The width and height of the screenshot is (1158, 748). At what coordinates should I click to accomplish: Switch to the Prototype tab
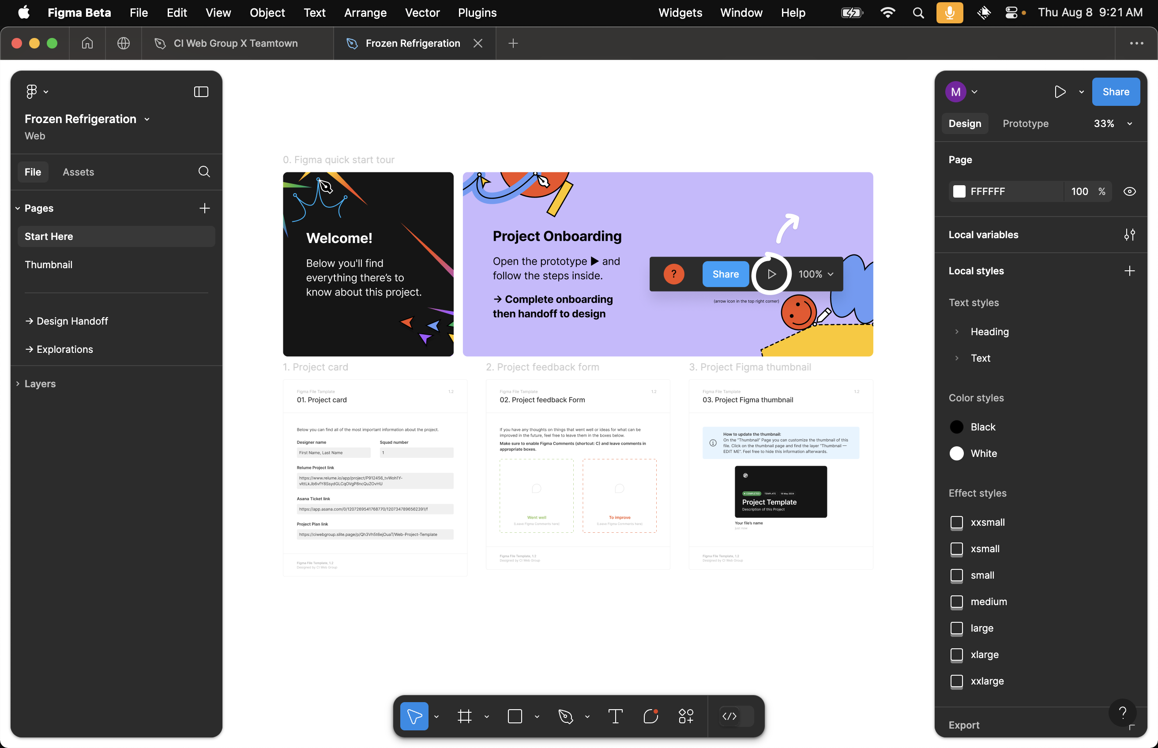pos(1025,123)
